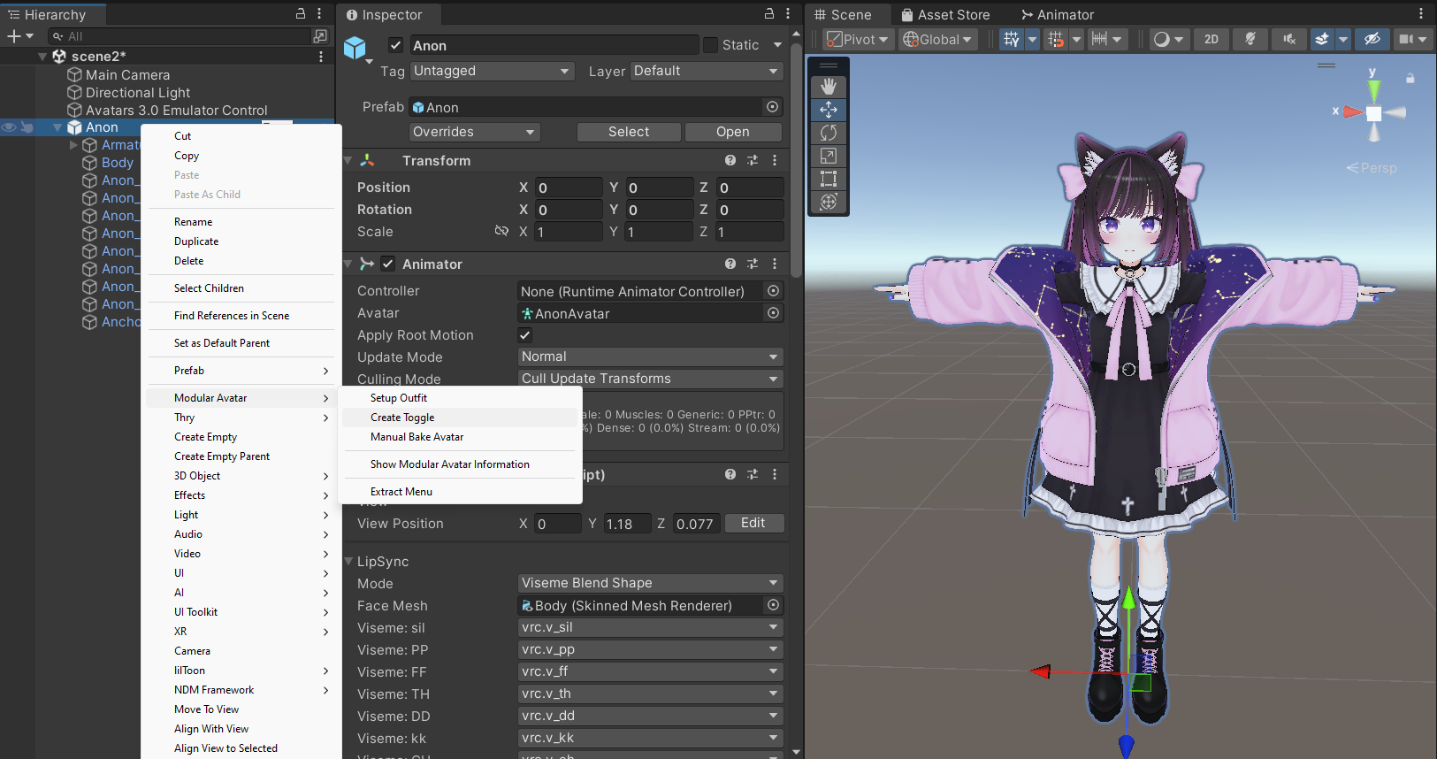Click the prefab Select button

coord(629,132)
